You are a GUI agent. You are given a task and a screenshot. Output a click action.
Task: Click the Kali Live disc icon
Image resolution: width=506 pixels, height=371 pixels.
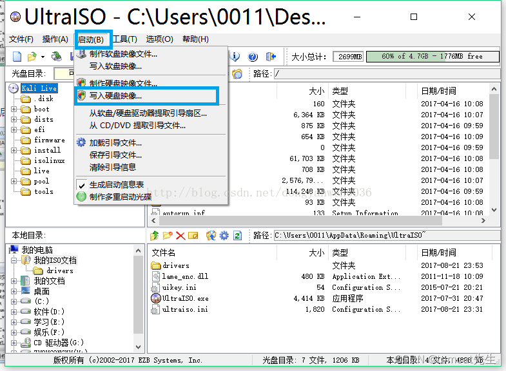click(14, 88)
